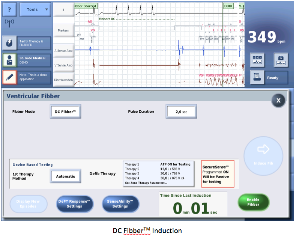Viewport: 296px width, 241px height.
Task: Select the V Sense Amp channel tab
Action: click(x=63, y=65)
